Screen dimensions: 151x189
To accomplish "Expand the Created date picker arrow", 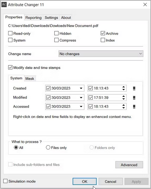I will pyautogui.click(x=81, y=88).
